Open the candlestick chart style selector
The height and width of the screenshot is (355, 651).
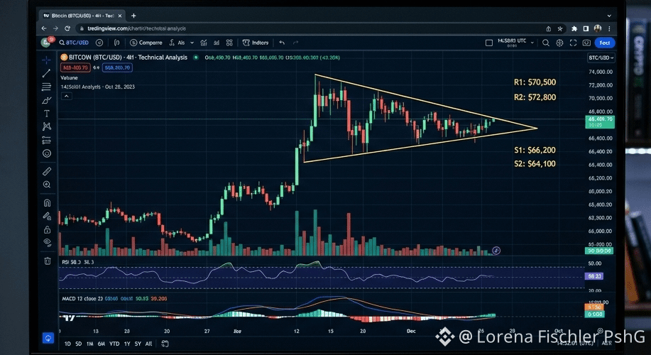116,43
